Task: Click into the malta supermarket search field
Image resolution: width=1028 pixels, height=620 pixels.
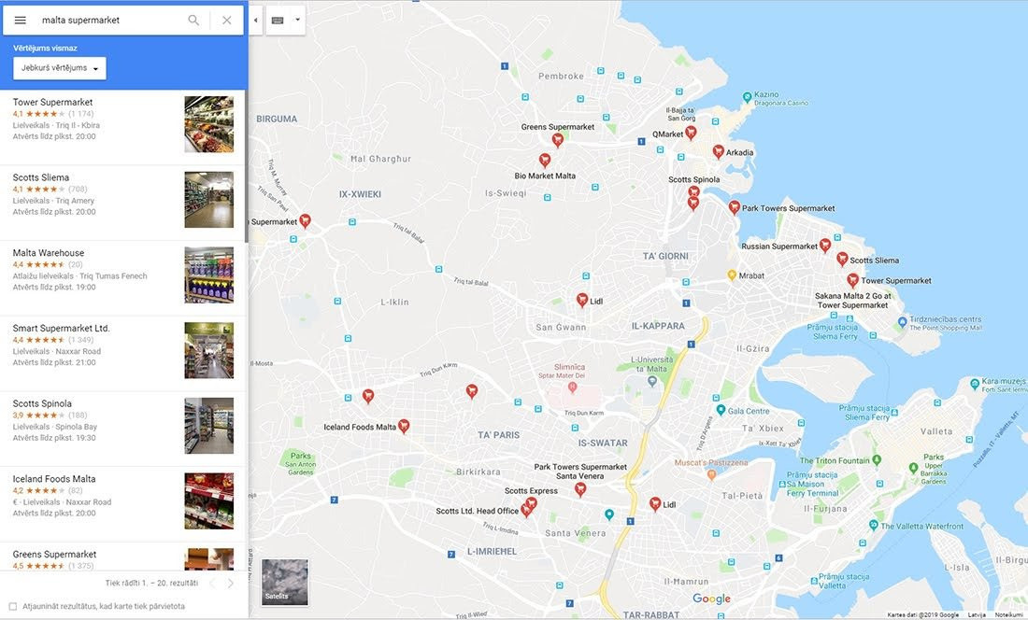Action: [107, 21]
